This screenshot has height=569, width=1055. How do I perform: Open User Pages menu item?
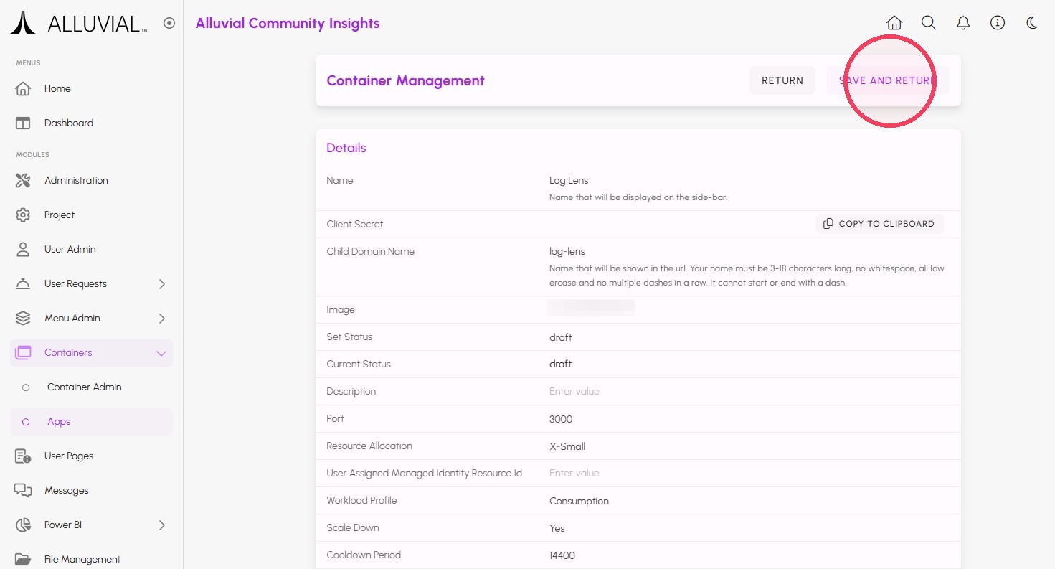coord(92,456)
